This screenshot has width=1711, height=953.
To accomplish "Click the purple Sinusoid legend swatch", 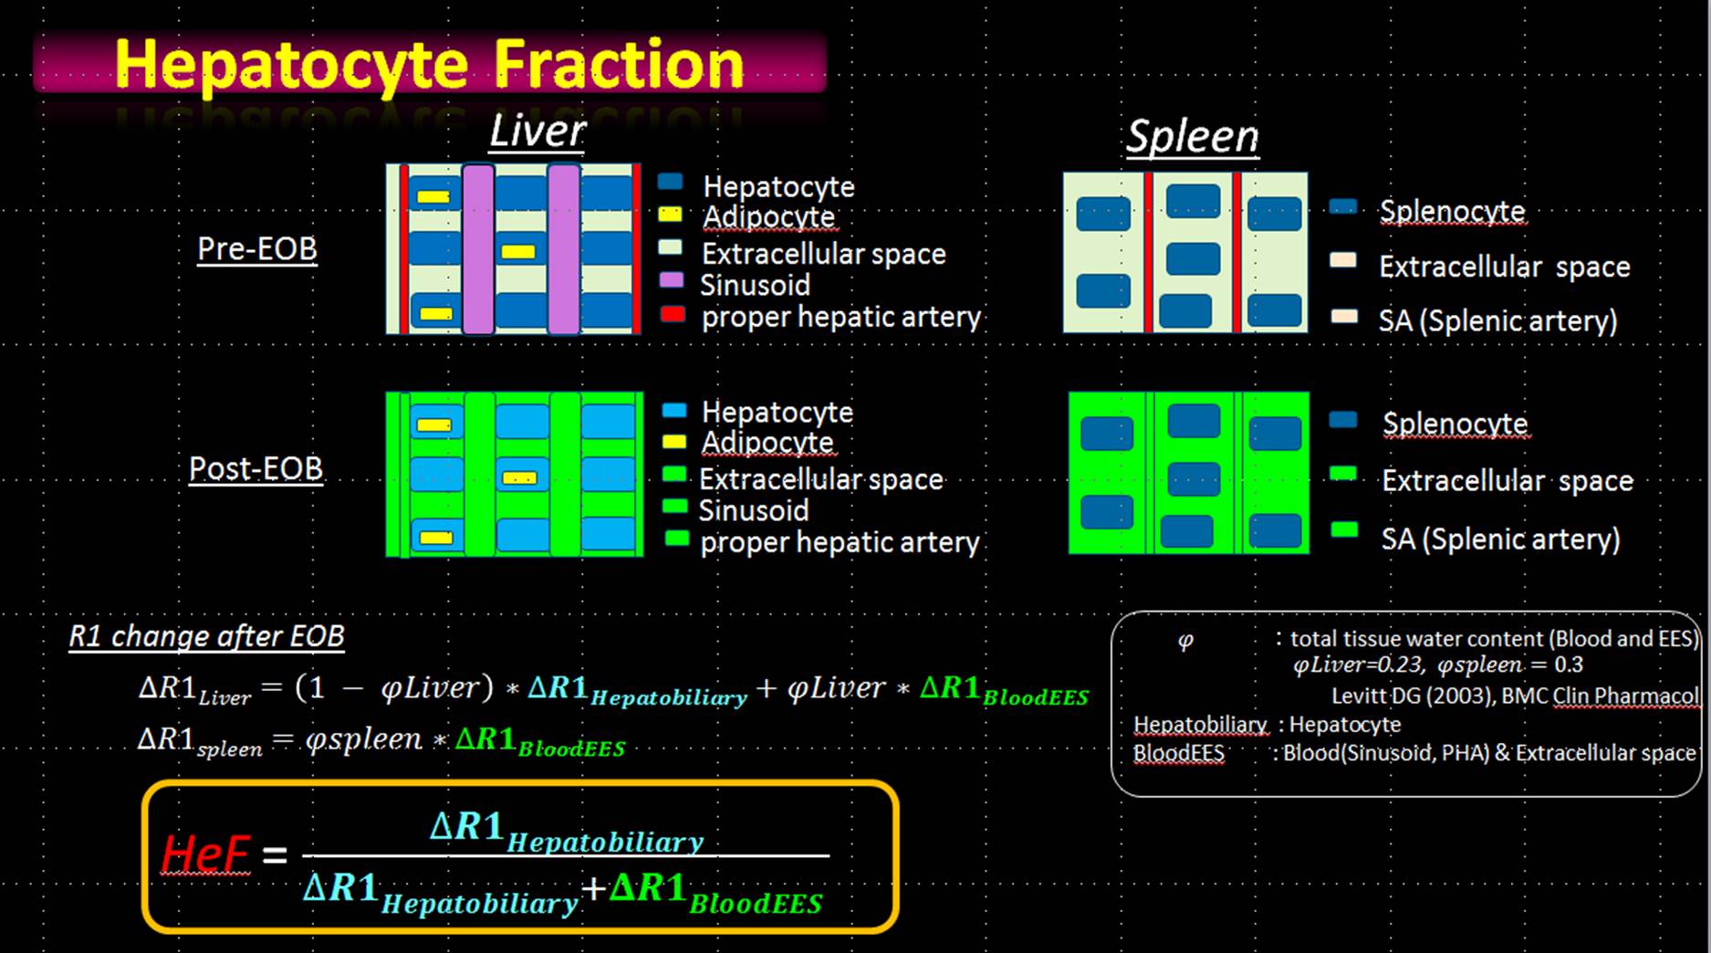I will [671, 280].
